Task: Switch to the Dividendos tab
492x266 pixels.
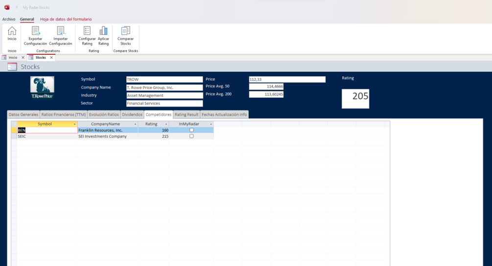Action: (132, 114)
